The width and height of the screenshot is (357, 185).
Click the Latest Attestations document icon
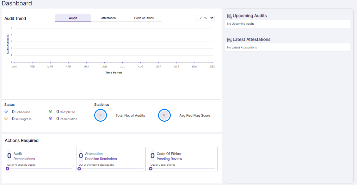(229, 39)
